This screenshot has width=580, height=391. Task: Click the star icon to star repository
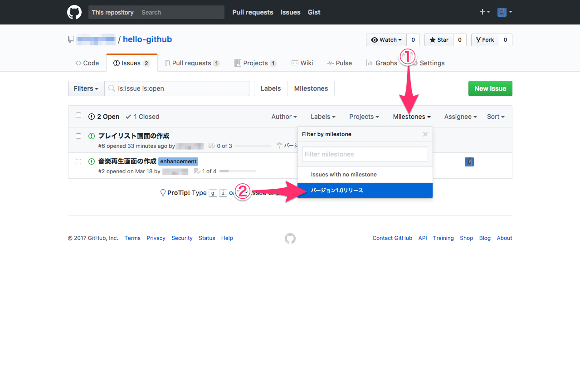click(x=432, y=39)
